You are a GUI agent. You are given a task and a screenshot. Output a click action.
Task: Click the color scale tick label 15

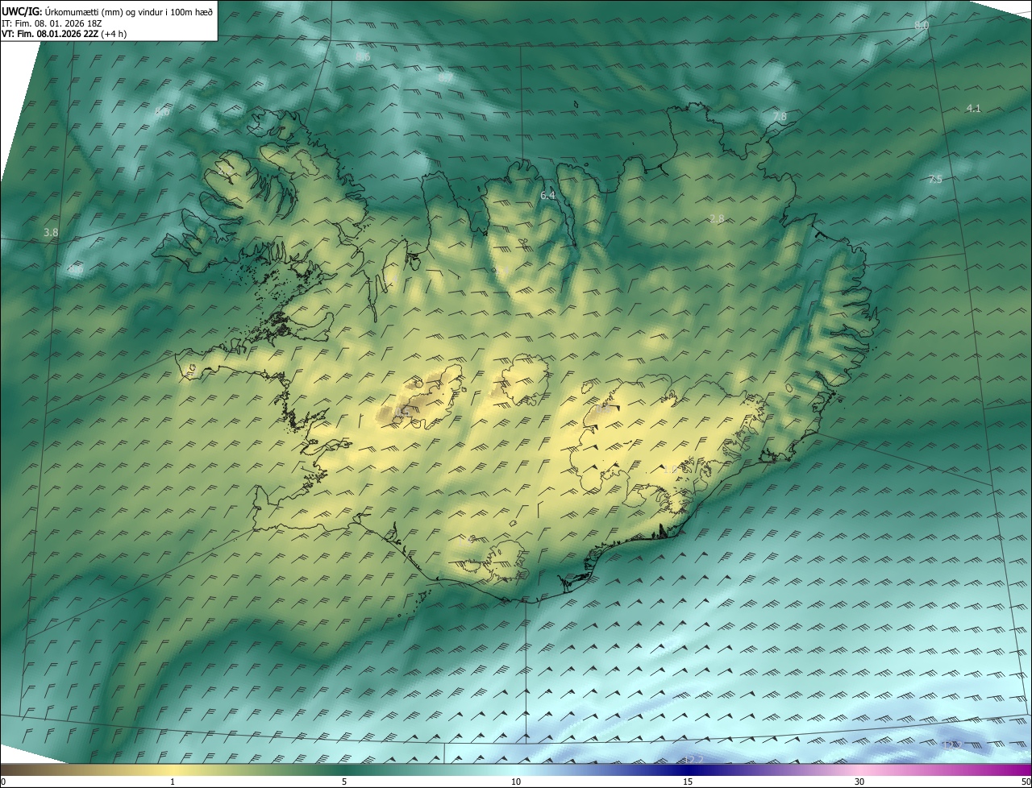pyautogui.click(x=688, y=782)
